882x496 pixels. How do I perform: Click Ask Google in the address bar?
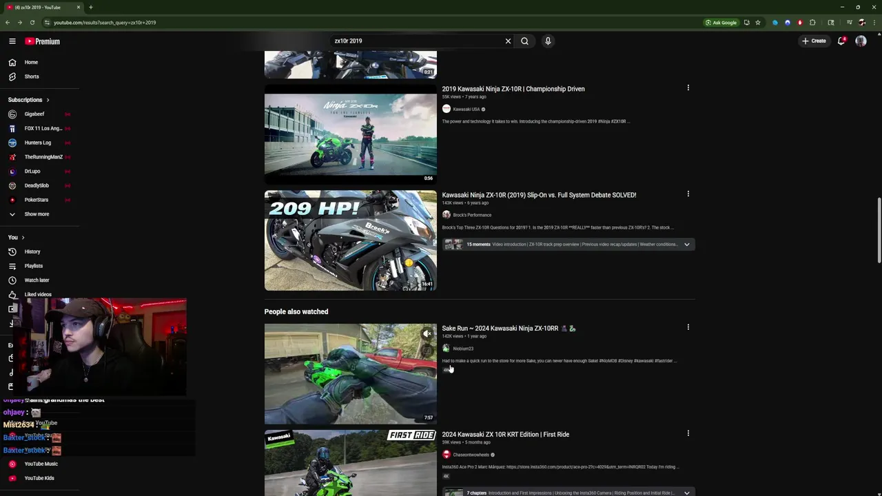point(721,23)
